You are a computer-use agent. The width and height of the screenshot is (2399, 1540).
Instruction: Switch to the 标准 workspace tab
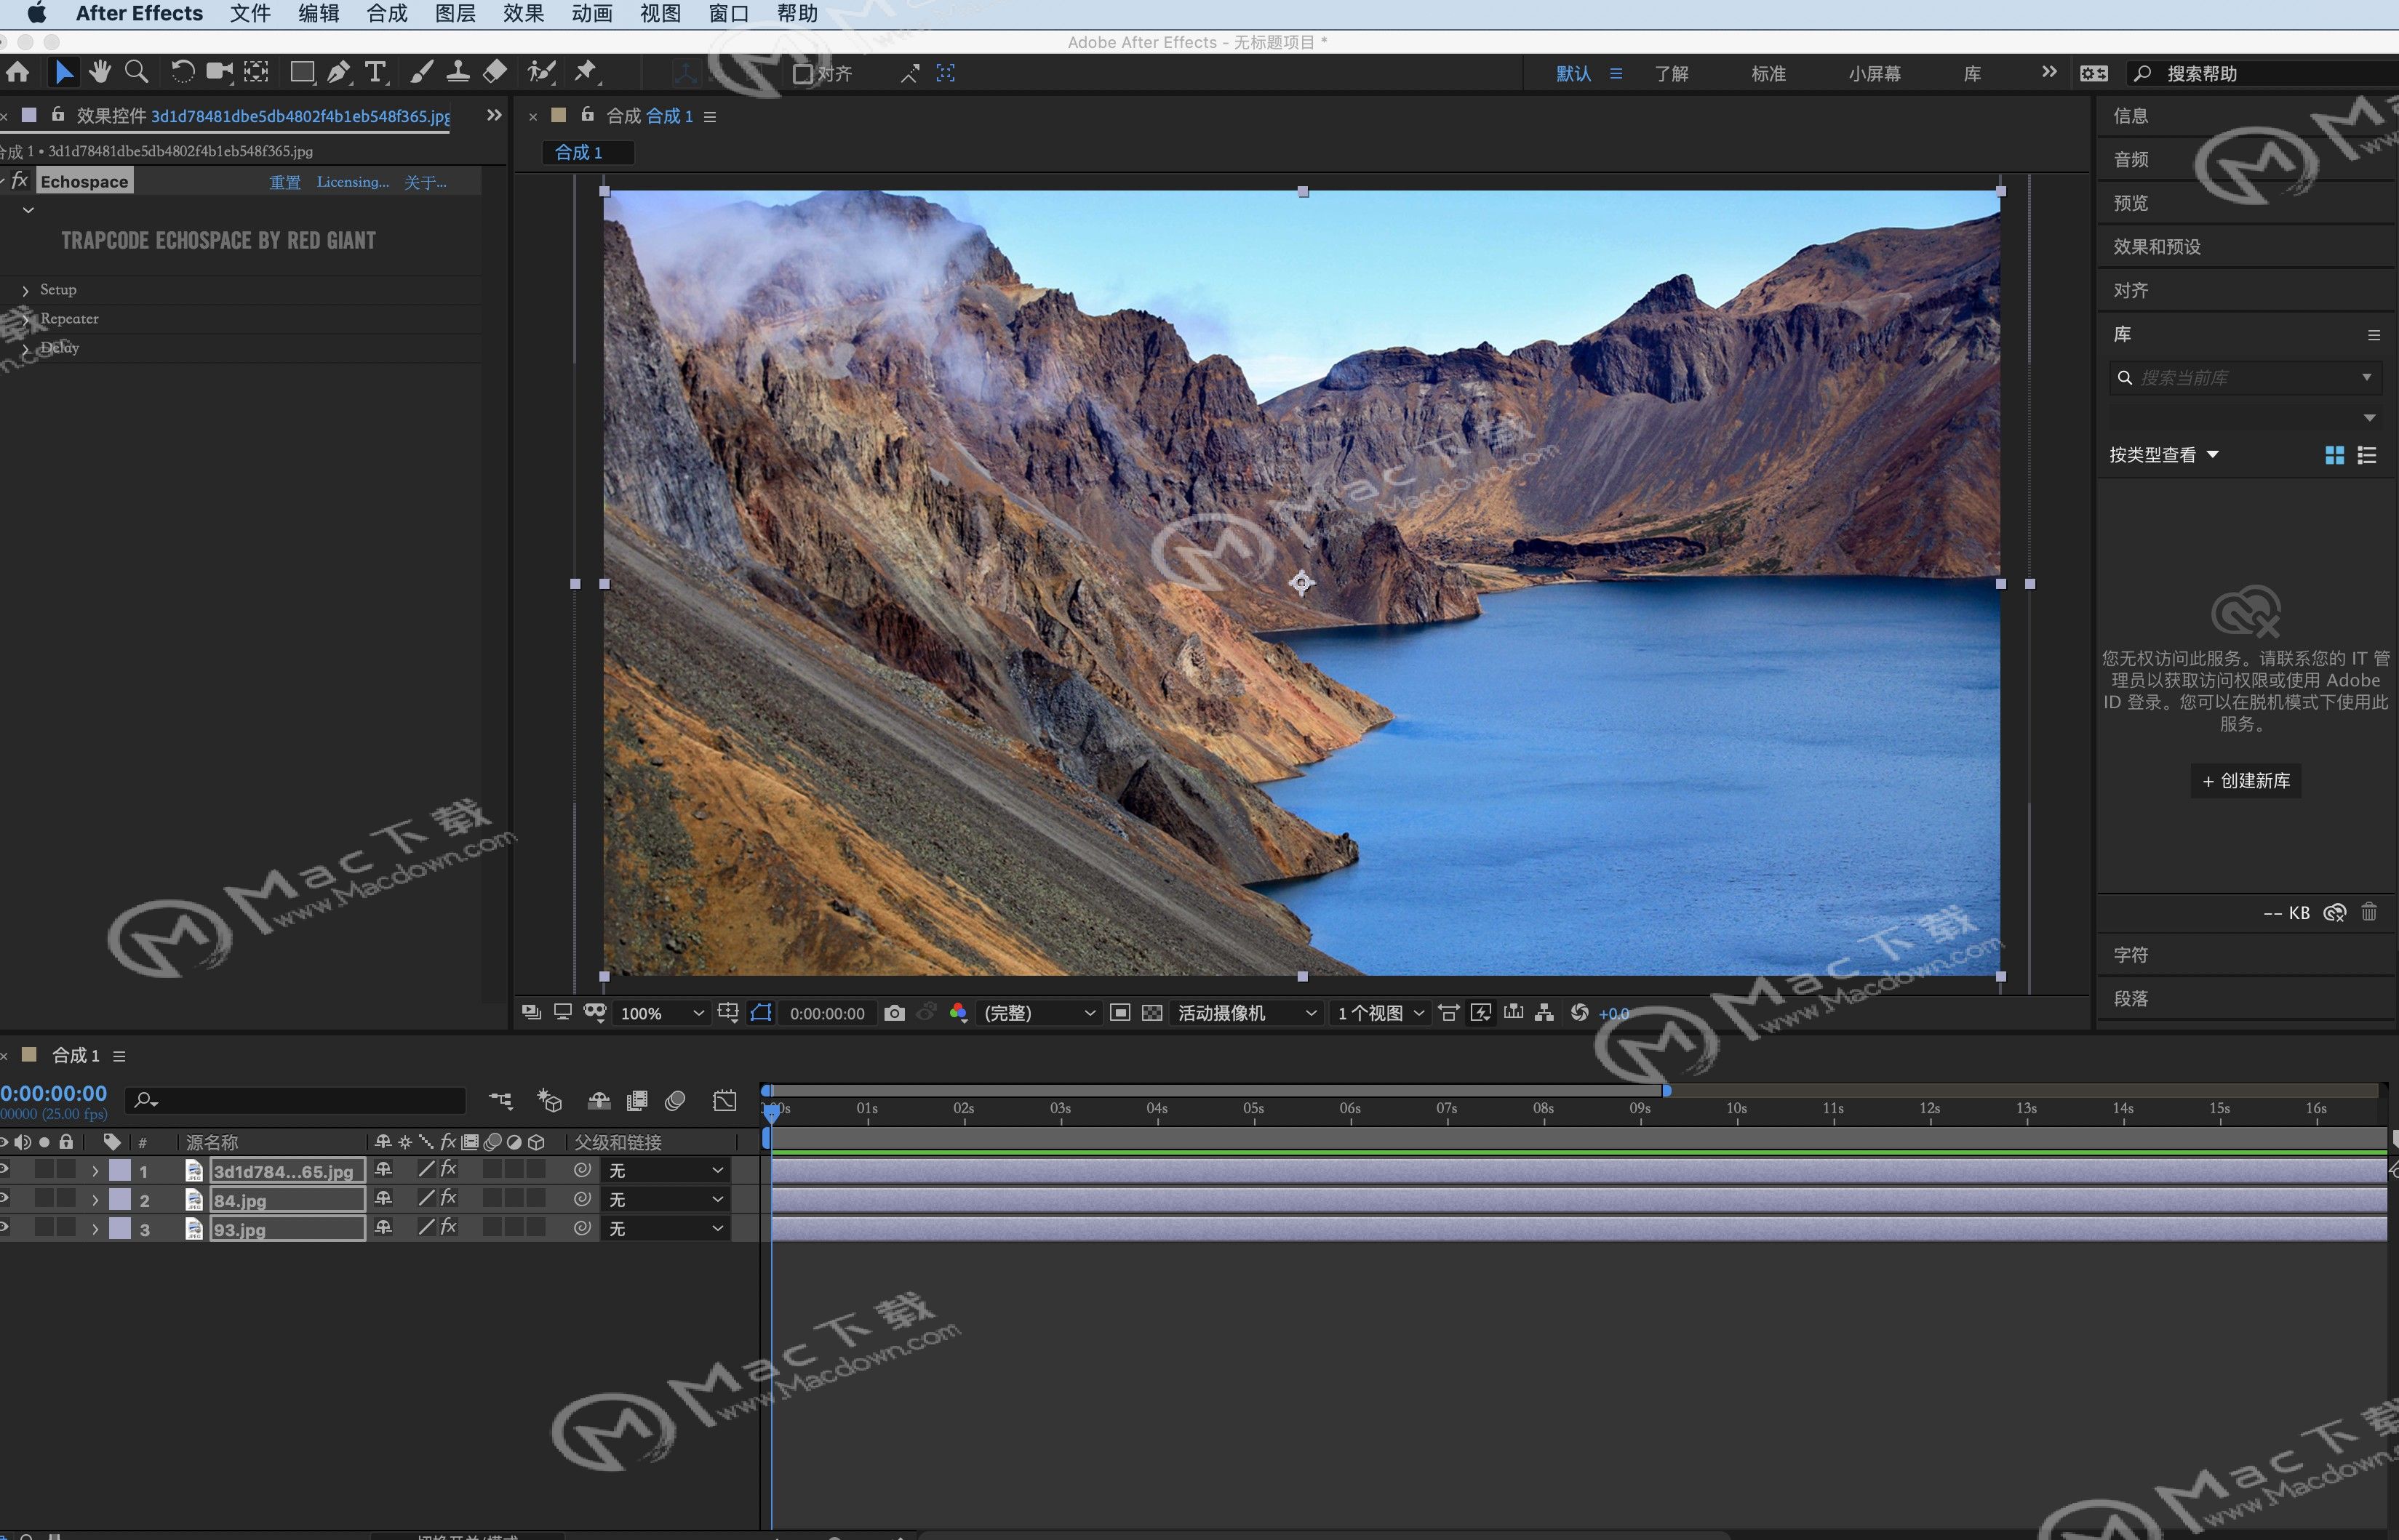coord(1768,73)
